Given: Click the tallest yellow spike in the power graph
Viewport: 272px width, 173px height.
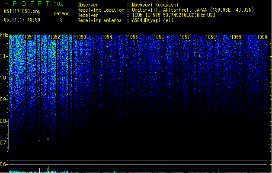Looking at the screenshot, I should pyautogui.click(x=48, y=169).
